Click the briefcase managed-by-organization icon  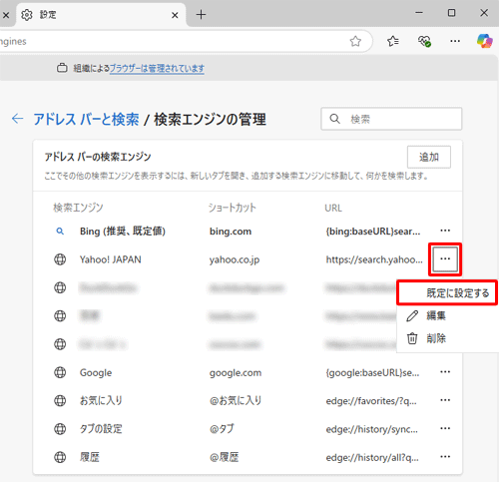point(62,68)
